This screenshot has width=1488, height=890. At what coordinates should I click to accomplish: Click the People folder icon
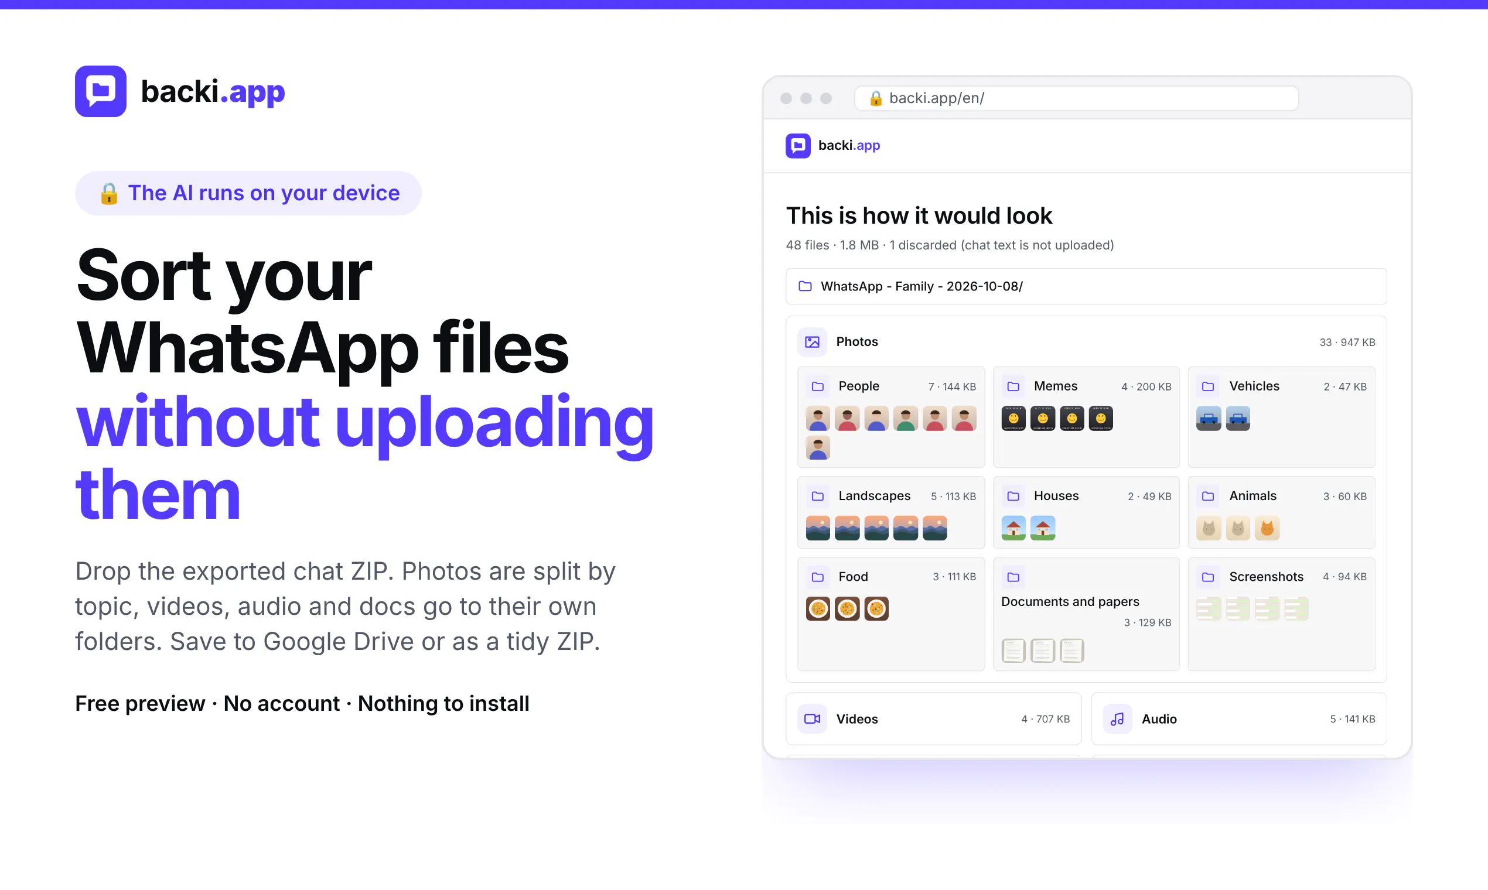tap(817, 386)
